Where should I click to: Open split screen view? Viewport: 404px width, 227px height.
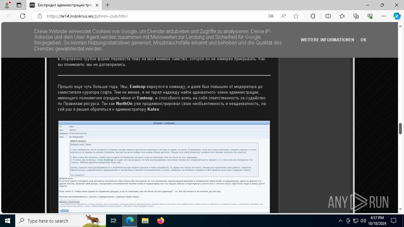pyautogui.click(x=328, y=16)
